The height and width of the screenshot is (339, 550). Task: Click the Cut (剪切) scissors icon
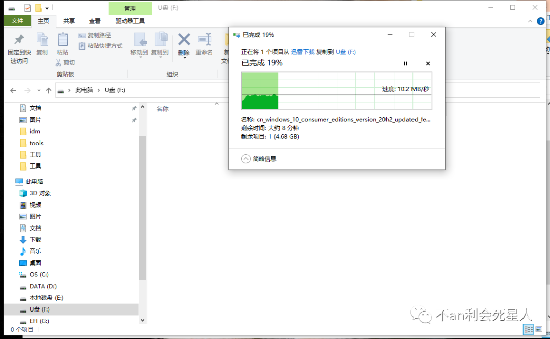click(58, 62)
